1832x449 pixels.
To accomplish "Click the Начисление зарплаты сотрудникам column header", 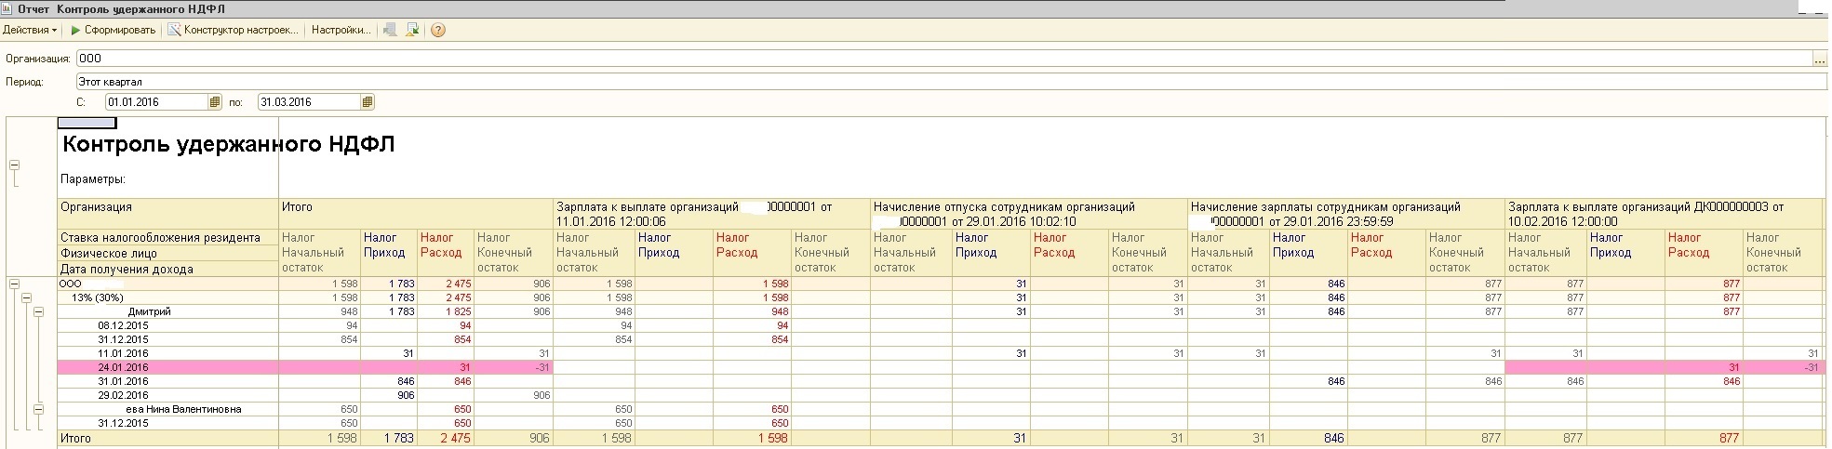I will (x=1346, y=214).
